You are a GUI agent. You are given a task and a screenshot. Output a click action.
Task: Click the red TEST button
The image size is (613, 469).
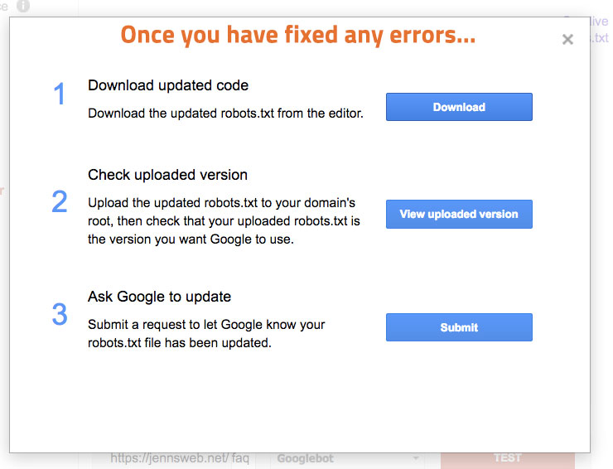point(508,458)
